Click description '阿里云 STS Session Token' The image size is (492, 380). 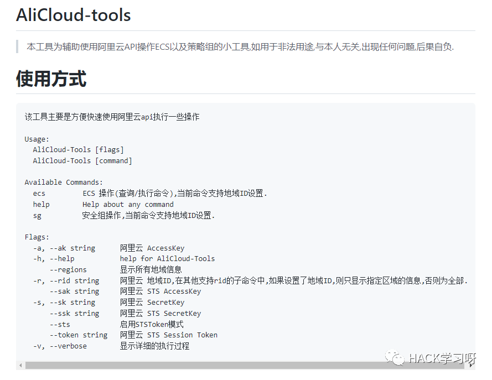[168, 335]
